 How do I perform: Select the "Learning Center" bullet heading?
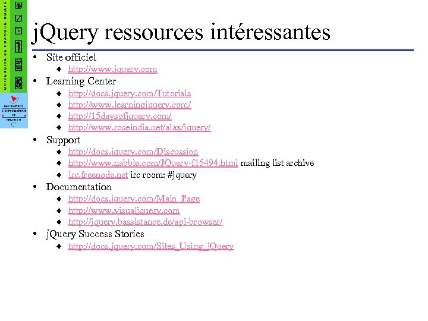pyautogui.click(x=81, y=81)
